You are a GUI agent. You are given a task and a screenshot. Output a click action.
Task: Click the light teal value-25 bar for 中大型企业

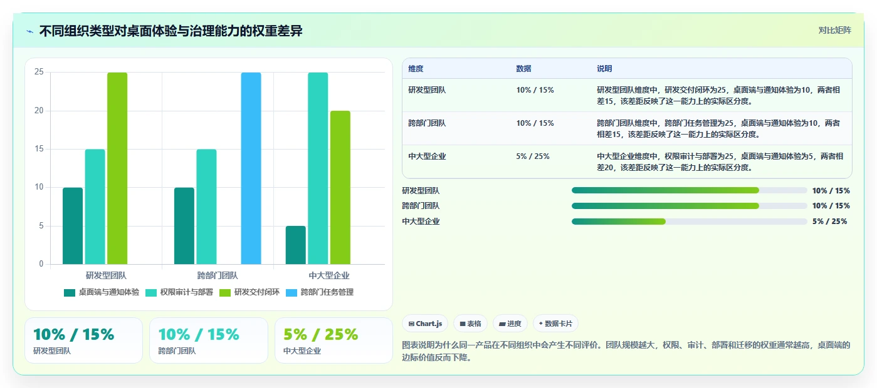pos(318,168)
